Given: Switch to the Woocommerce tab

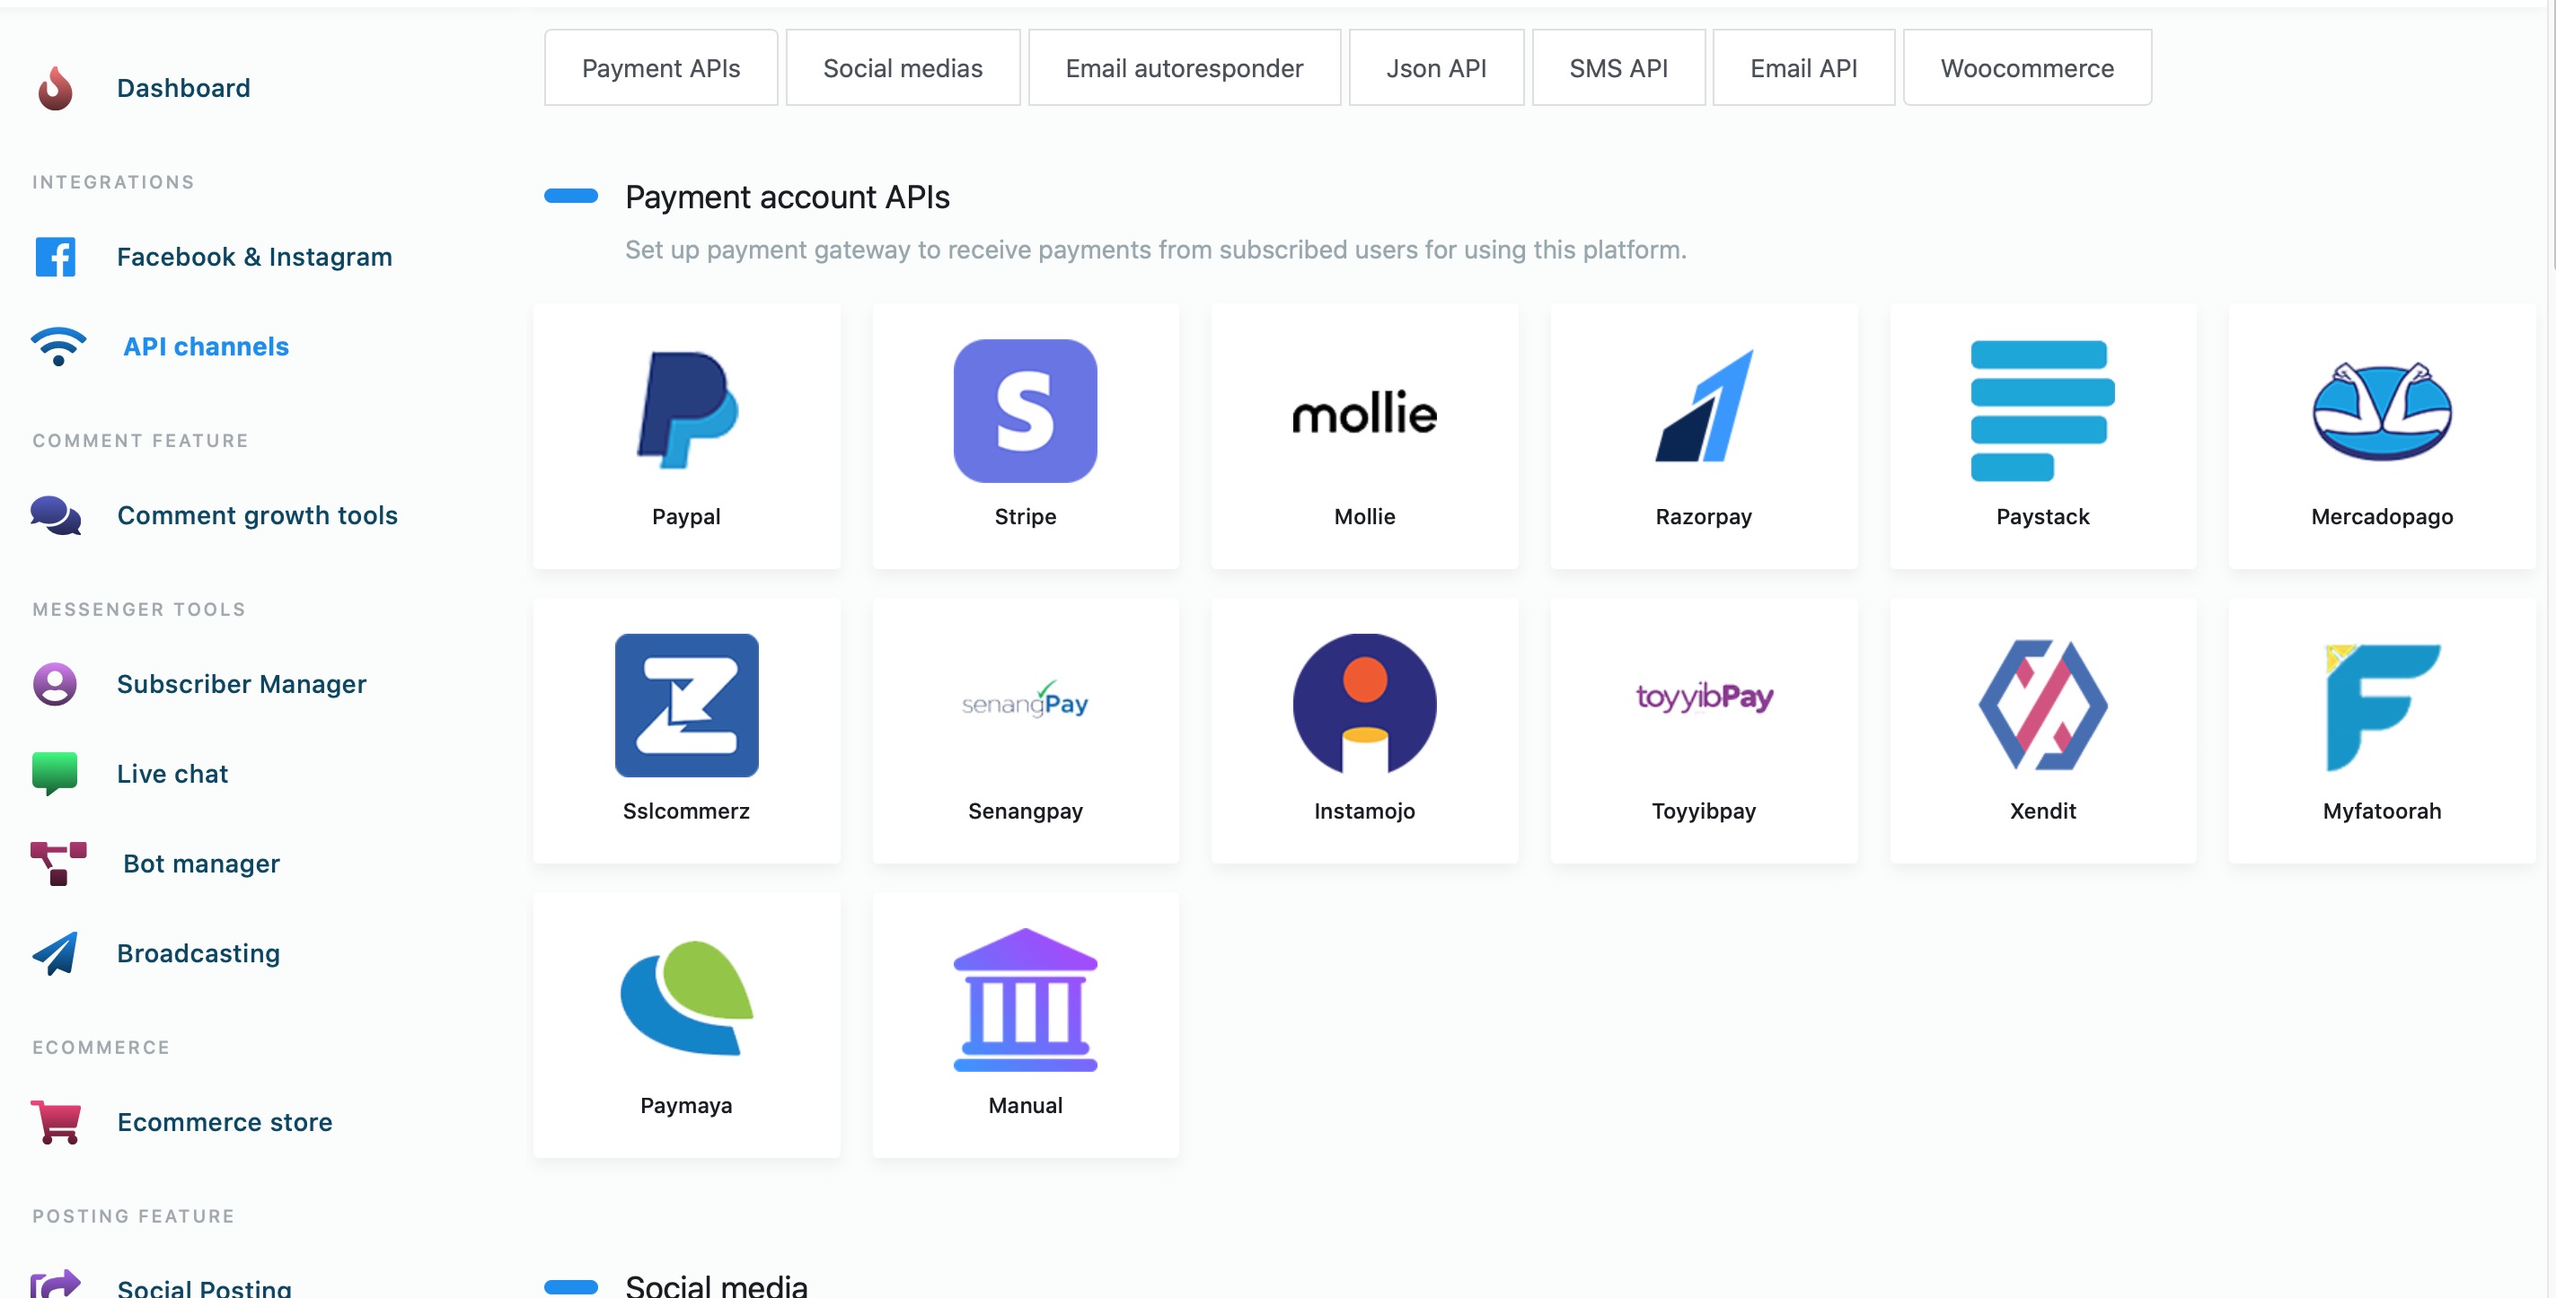Looking at the screenshot, I should [x=2028, y=66].
